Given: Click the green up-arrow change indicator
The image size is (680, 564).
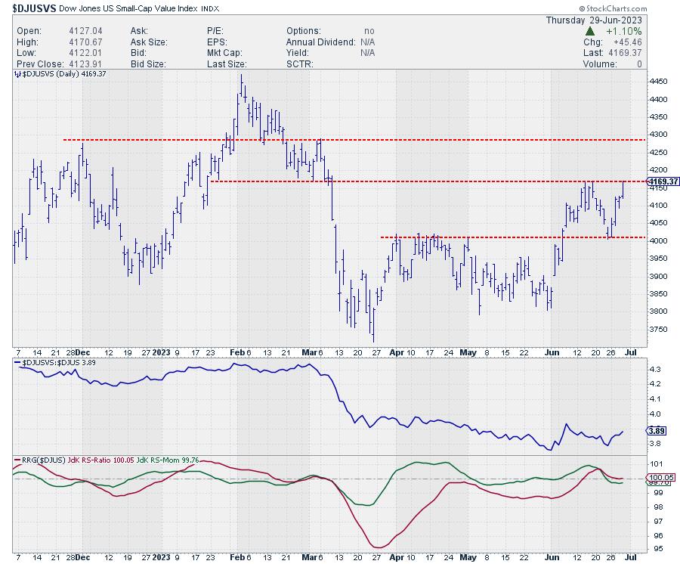Looking at the screenshot, I should [590, 32].
